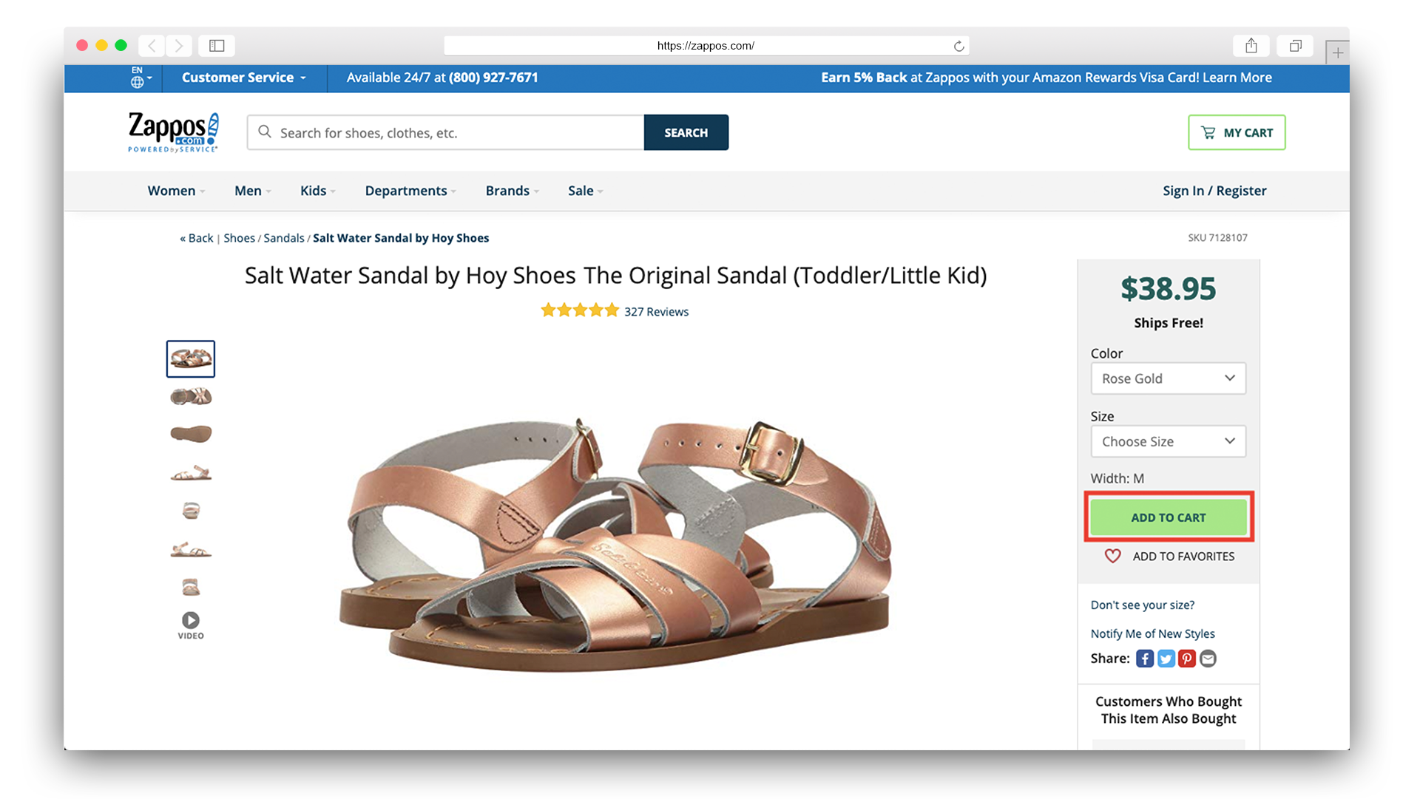Select the sole view thumbnail of the sandal

pos(190,434)
